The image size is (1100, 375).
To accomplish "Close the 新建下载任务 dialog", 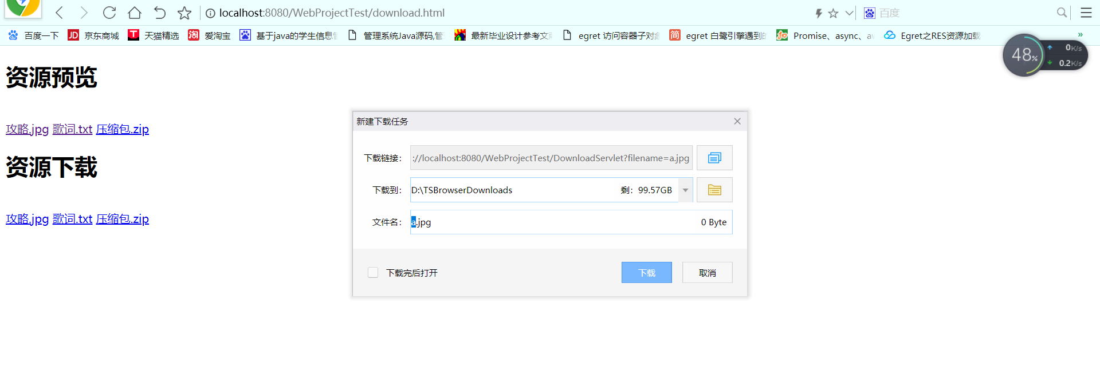I will [737, 121].
